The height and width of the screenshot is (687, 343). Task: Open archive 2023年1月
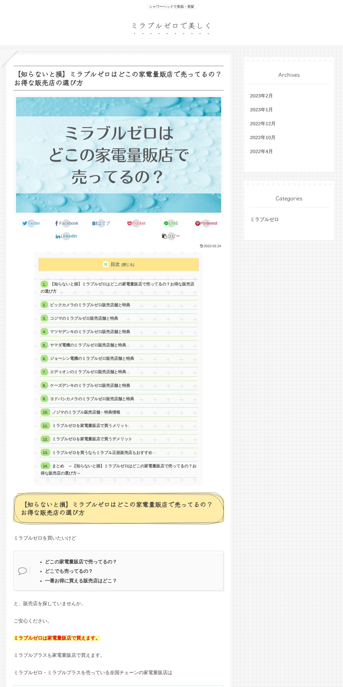tap(261, 110)
